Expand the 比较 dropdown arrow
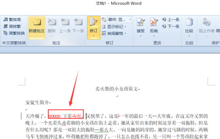This screenshot has height=139, width=220. pyautogui.click(x=189, y=36)
